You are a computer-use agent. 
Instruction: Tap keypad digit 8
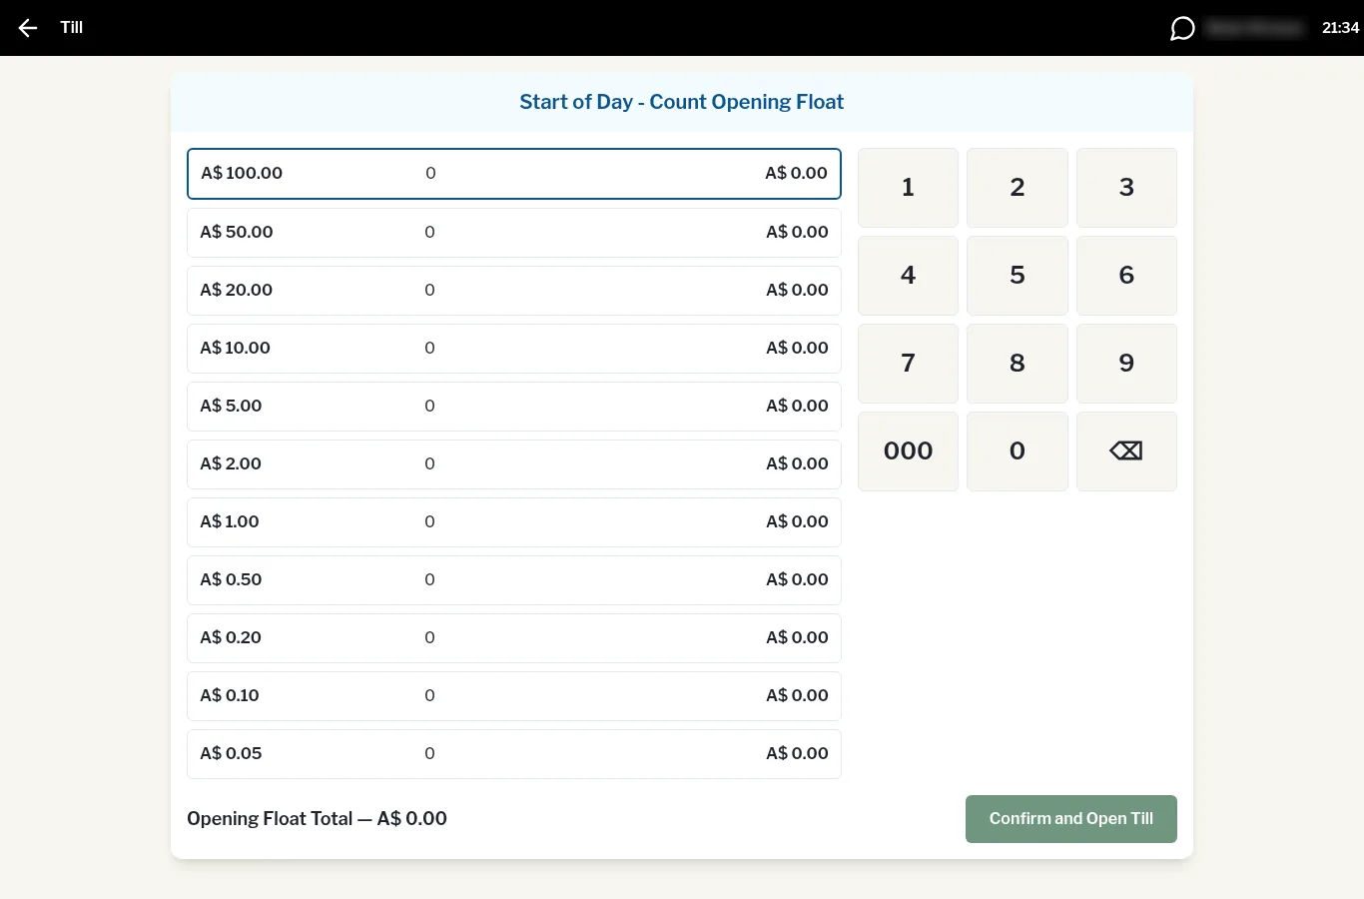point(1018,364)
